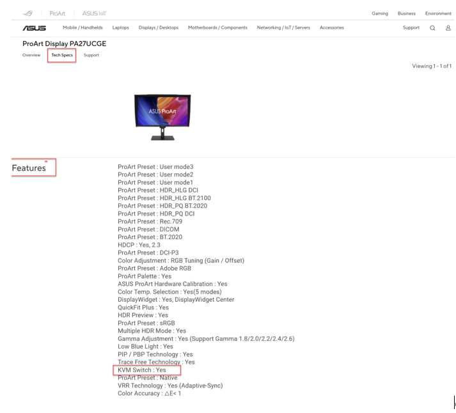
Task: Select 'ProArt Preset : Rec.709' line
Action: (150, 221)
